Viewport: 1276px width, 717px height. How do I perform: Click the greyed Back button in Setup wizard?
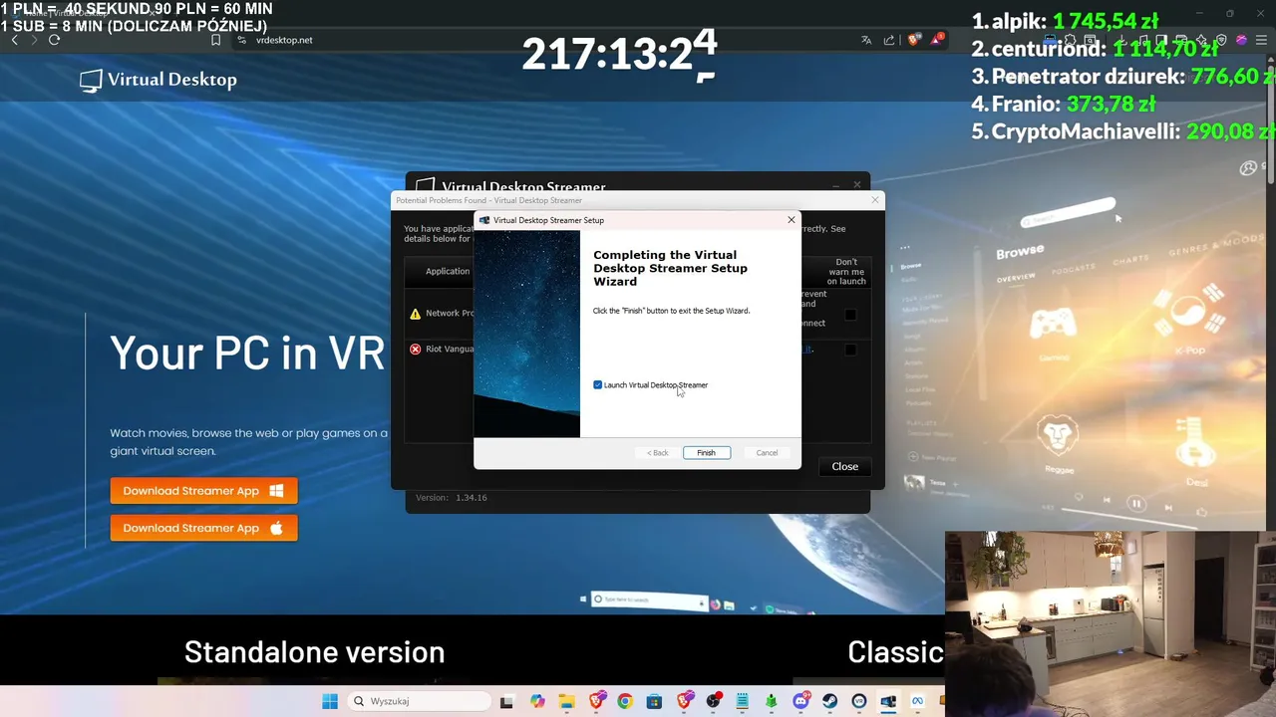(x=657, y=453)
